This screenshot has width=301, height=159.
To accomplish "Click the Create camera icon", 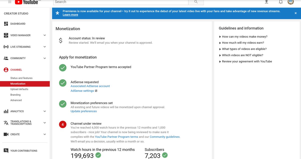I will (6, 134).
